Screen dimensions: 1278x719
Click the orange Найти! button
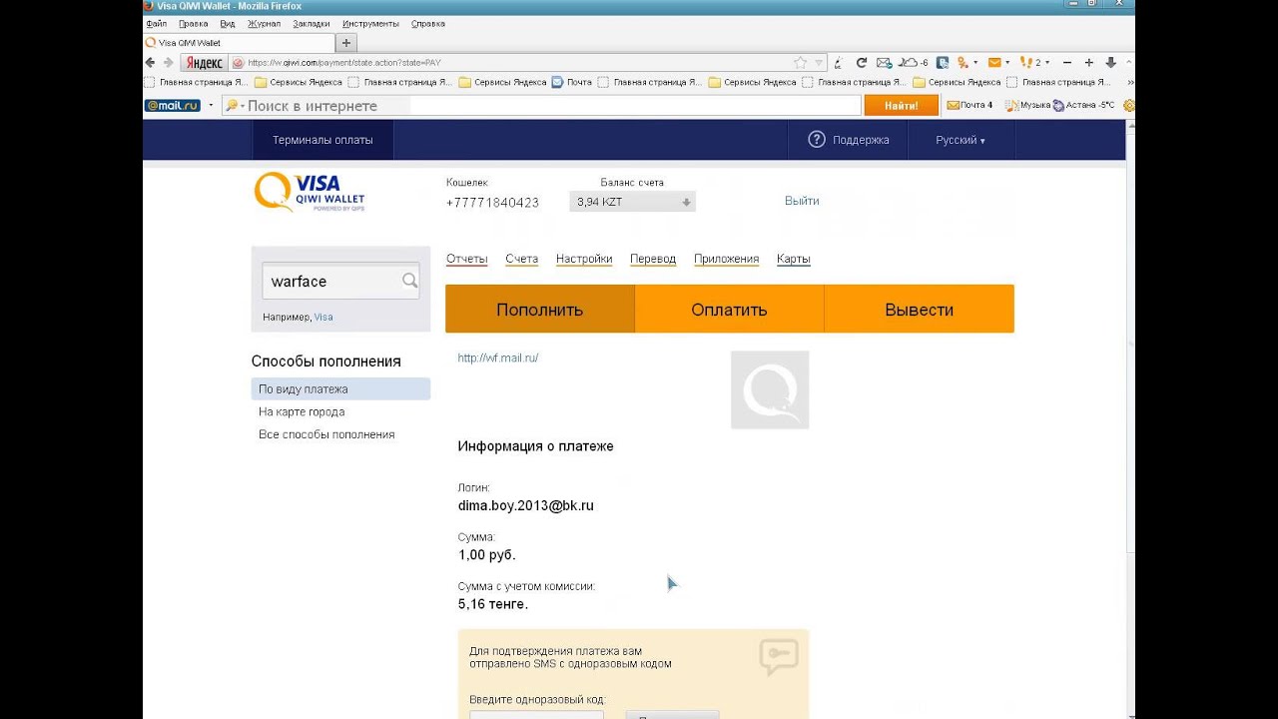pyautogui.click(x=902, y=105)
